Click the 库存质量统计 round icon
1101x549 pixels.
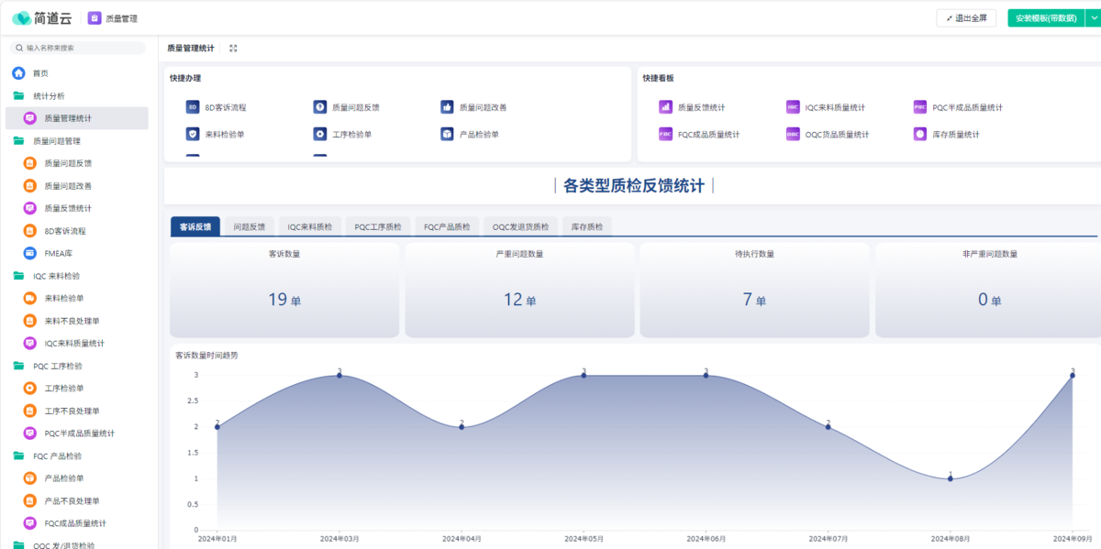[920, 134]
